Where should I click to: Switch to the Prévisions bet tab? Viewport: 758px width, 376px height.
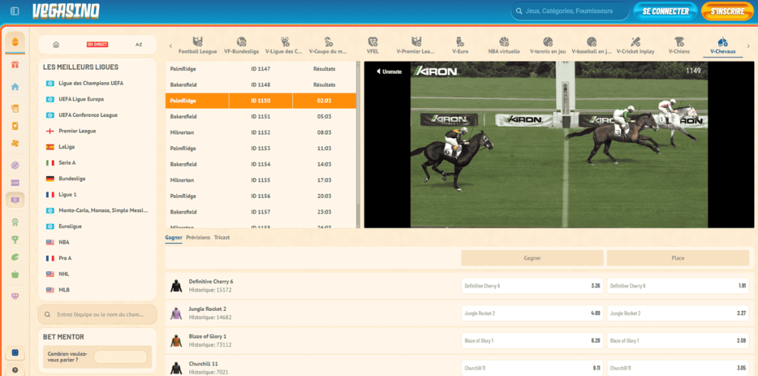[198, 237]
